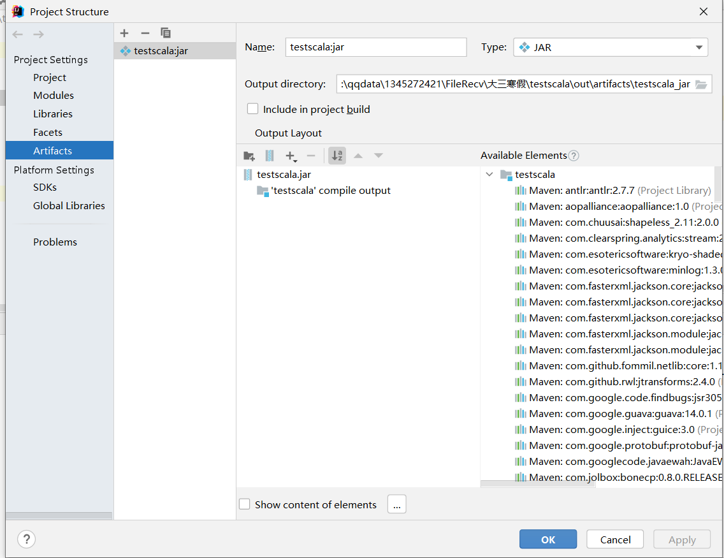Open the Facets settings page
Image resolution: width=724 pixels, height=558 pixels.
point(48,133)
